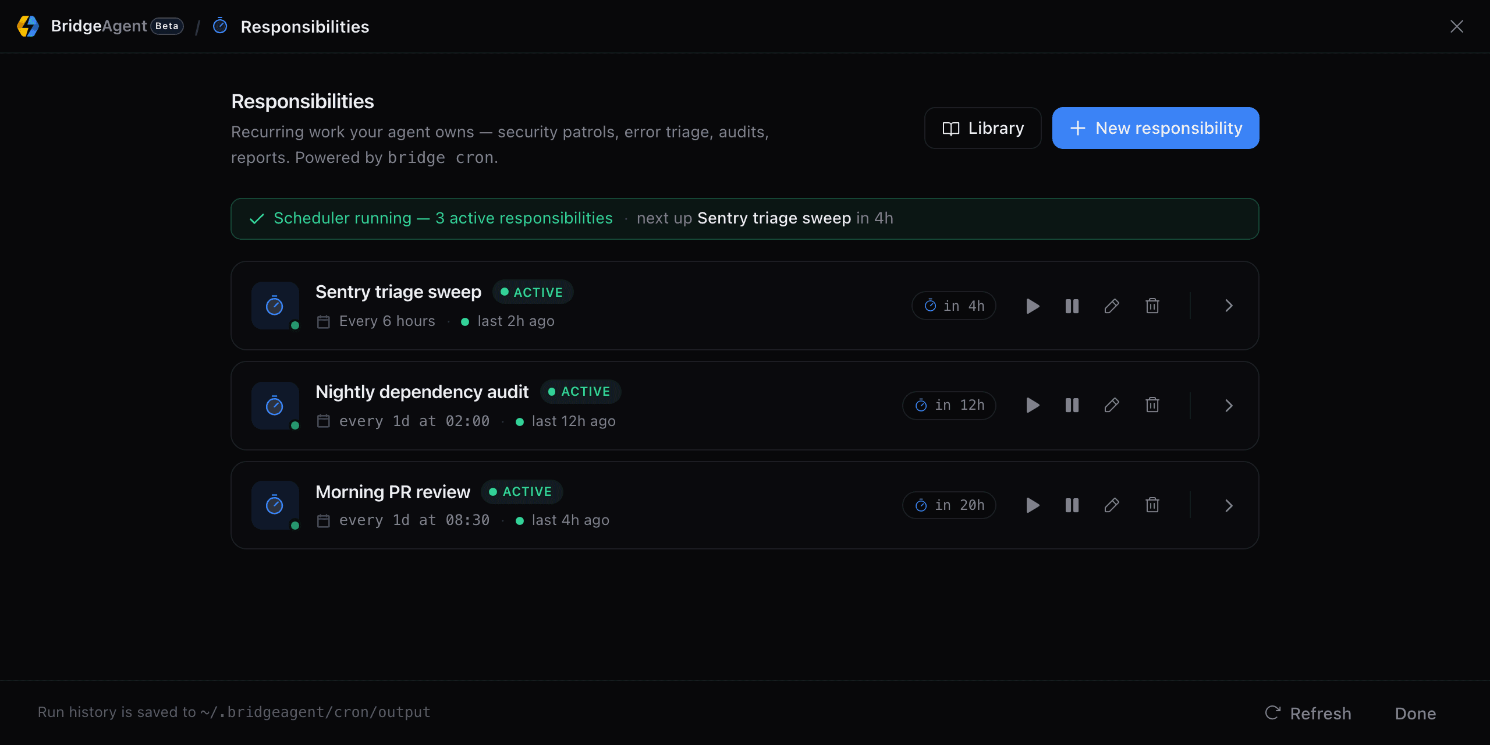Run Nightly dependency audit now

click(1033, 405)
